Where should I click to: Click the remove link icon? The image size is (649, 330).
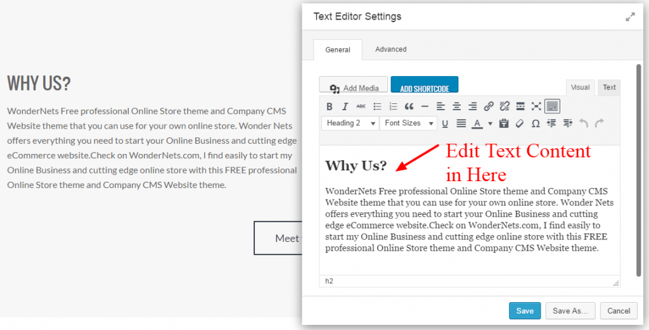coord(504,106)
